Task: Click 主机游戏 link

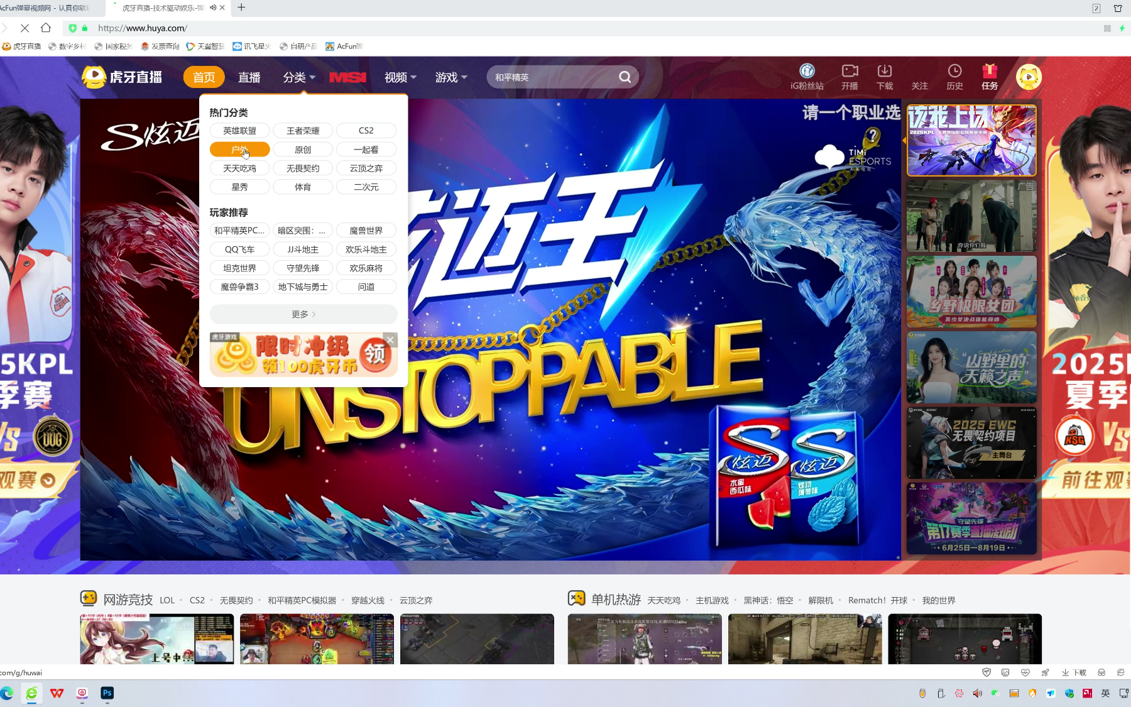Action: click(x=712, y=600)
